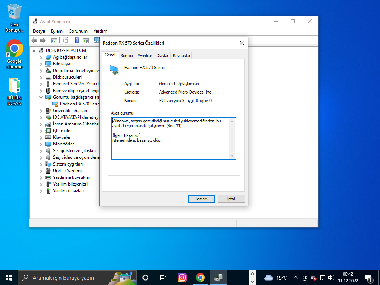Switch to the Sürücü tab
Screen dimensions: 380x285
(127, 56)
